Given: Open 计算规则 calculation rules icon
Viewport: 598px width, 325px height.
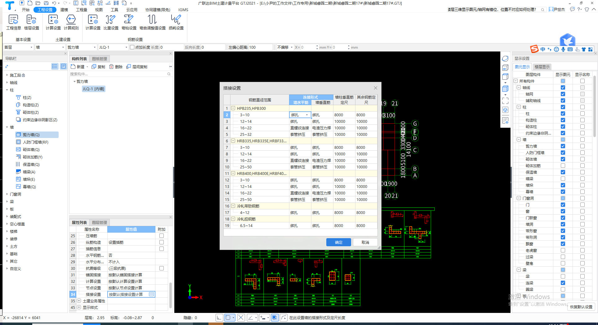Looking at the screenshot, I should tap(71, 22).
